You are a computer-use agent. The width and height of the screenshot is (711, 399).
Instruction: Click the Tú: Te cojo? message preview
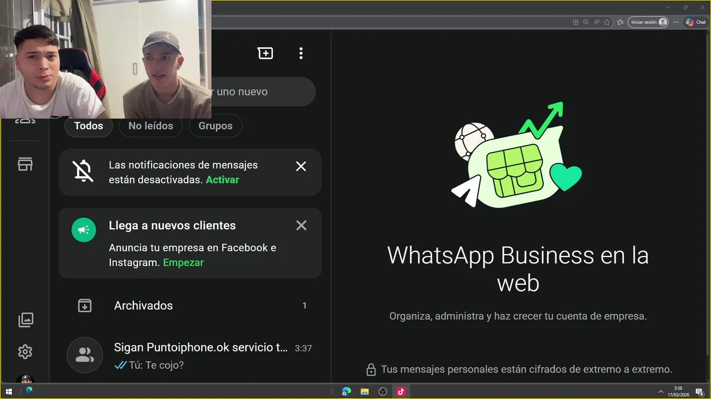[156, 365]
